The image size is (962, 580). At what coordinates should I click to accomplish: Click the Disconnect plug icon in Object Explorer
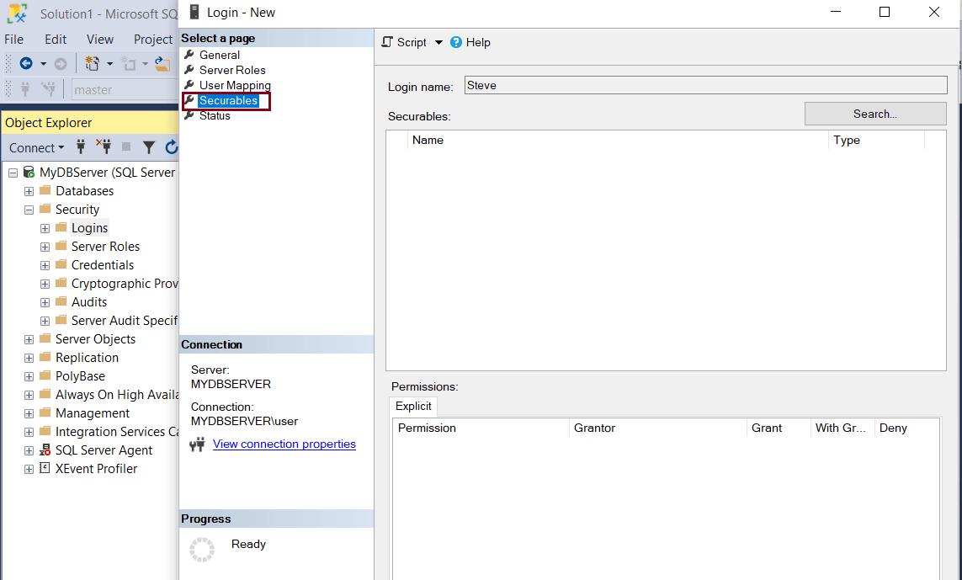[x=104, y=147]
